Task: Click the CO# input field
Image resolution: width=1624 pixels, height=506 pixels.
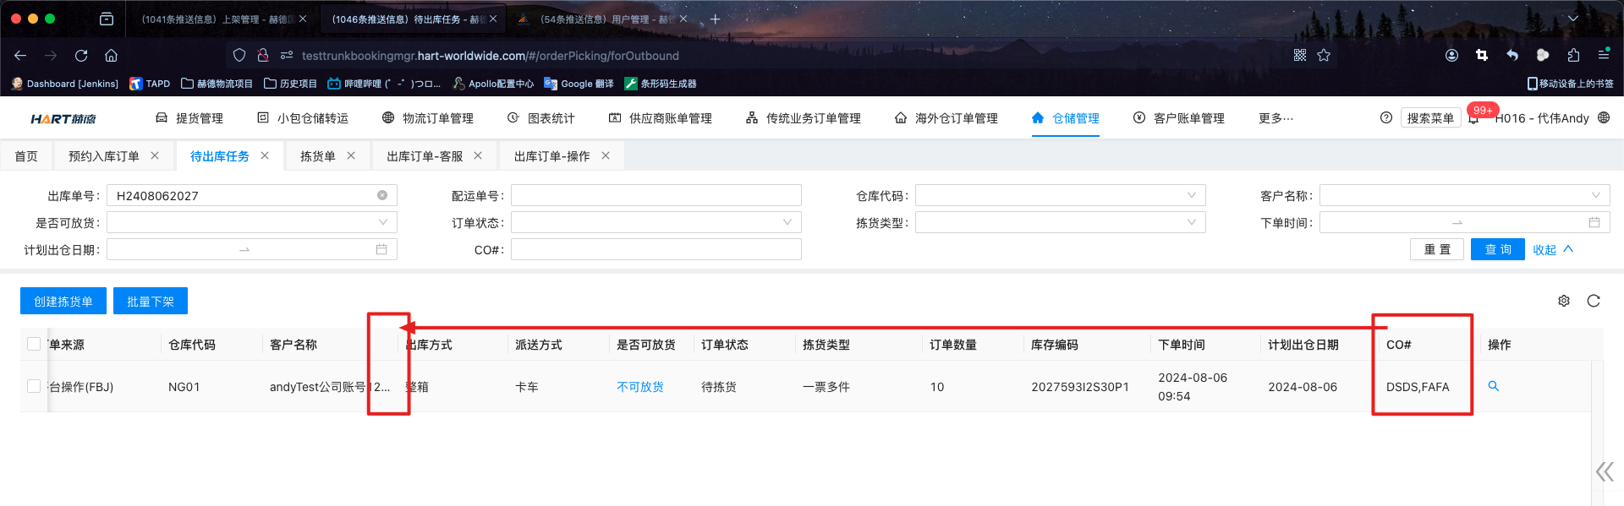Action: (656, 249)
